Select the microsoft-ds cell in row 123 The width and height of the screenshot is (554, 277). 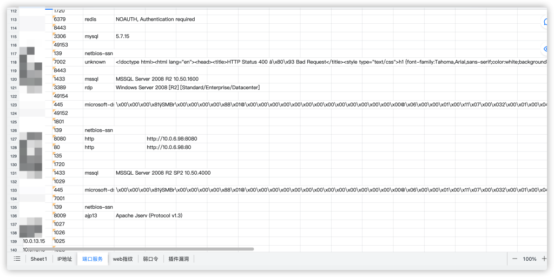(98, 104)
